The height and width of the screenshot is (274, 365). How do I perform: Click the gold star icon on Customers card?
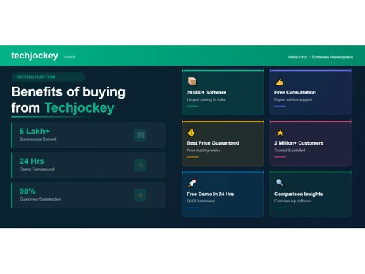(280, 133)
